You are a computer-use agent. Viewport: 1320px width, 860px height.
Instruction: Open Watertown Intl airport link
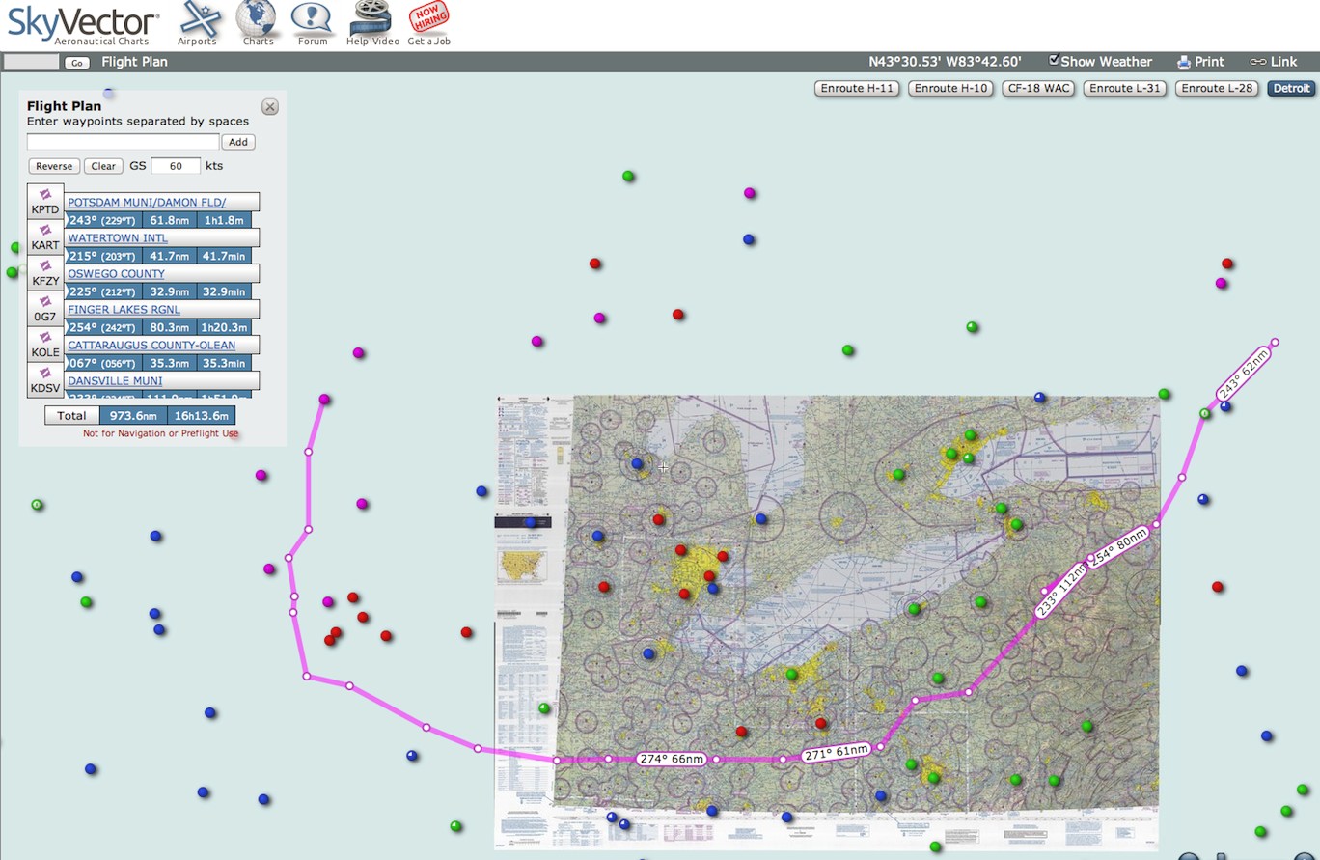click(118, 237)
